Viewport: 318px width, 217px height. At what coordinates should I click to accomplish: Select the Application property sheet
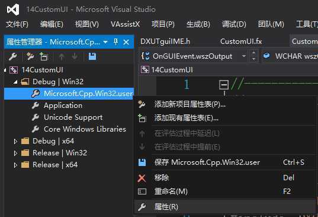click(x=63, y=106)
